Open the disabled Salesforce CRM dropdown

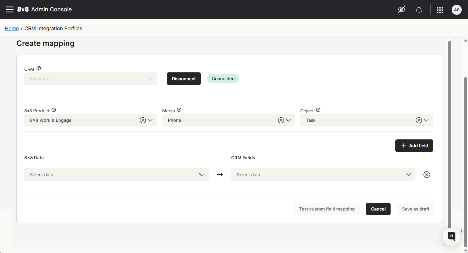point(91,79)
